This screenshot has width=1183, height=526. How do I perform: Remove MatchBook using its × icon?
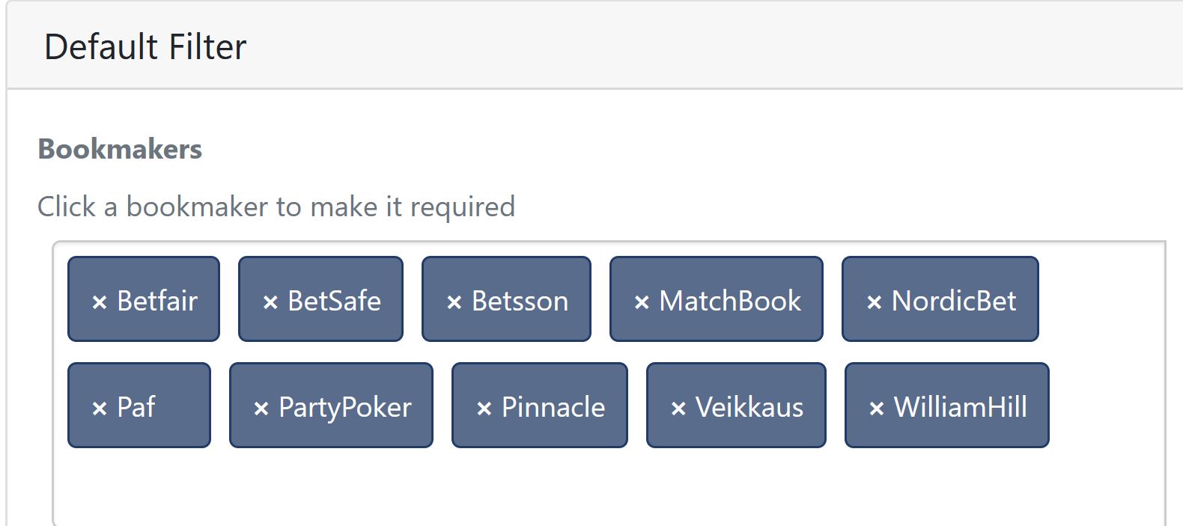point(642,302)
